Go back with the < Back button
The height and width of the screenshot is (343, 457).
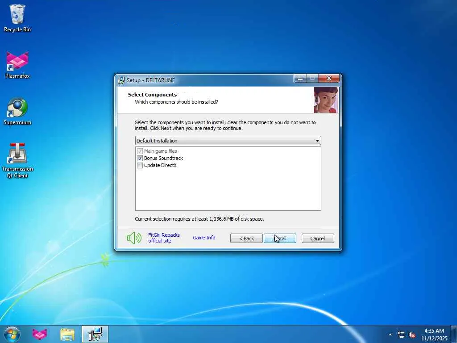pos(246,238)
